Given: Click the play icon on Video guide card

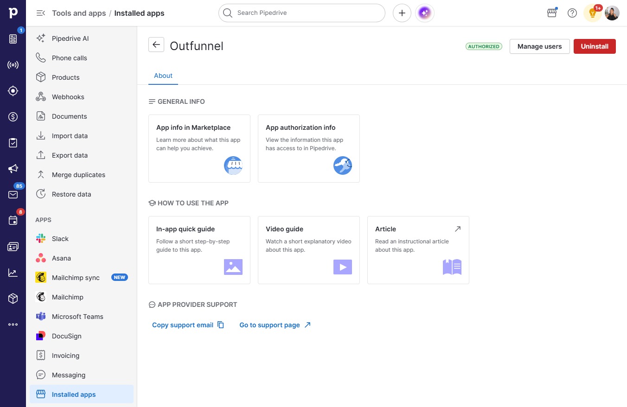Looking at the screenshot, I should (343, 267).
